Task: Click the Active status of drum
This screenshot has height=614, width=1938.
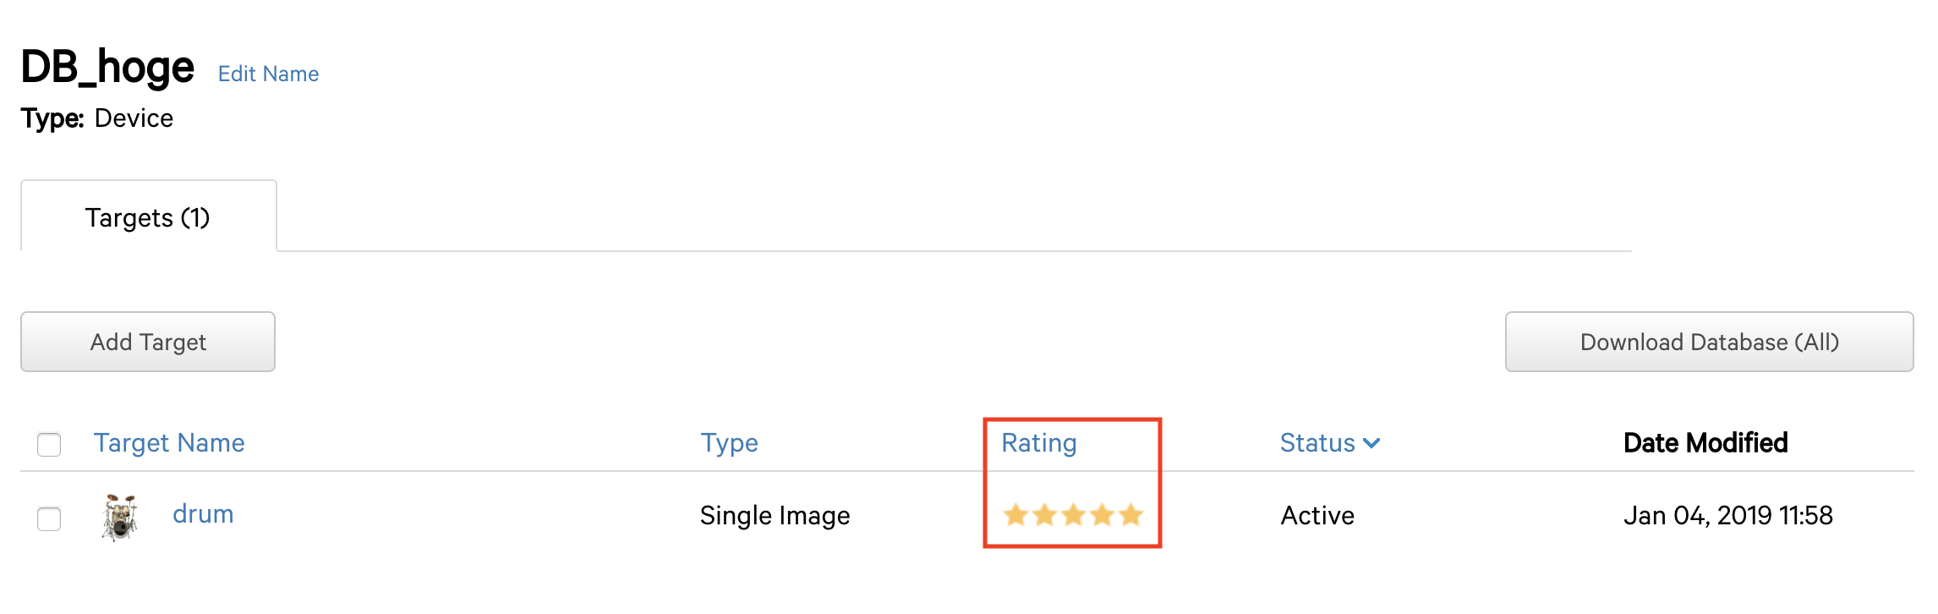Action: [1317, 516]
